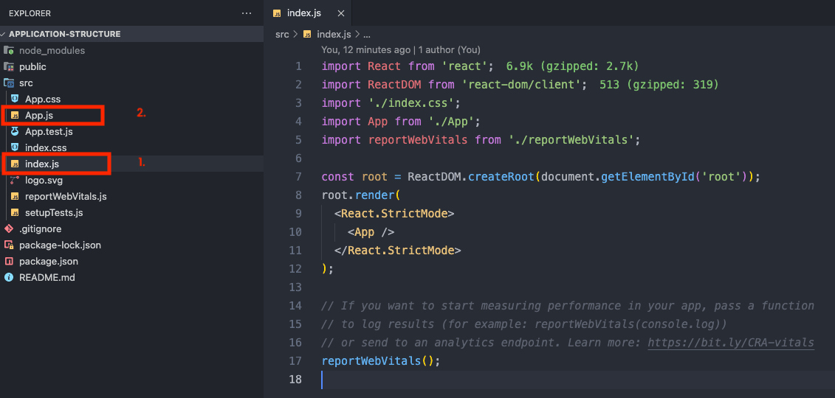
Task: Click the JS icon beside App.js
Action: coord(15,115)
